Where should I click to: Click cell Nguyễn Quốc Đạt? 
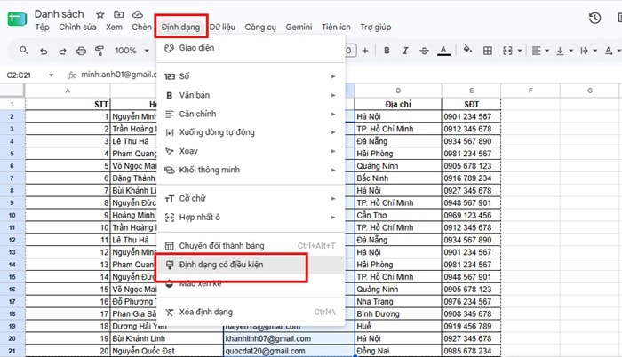(167, 351)
